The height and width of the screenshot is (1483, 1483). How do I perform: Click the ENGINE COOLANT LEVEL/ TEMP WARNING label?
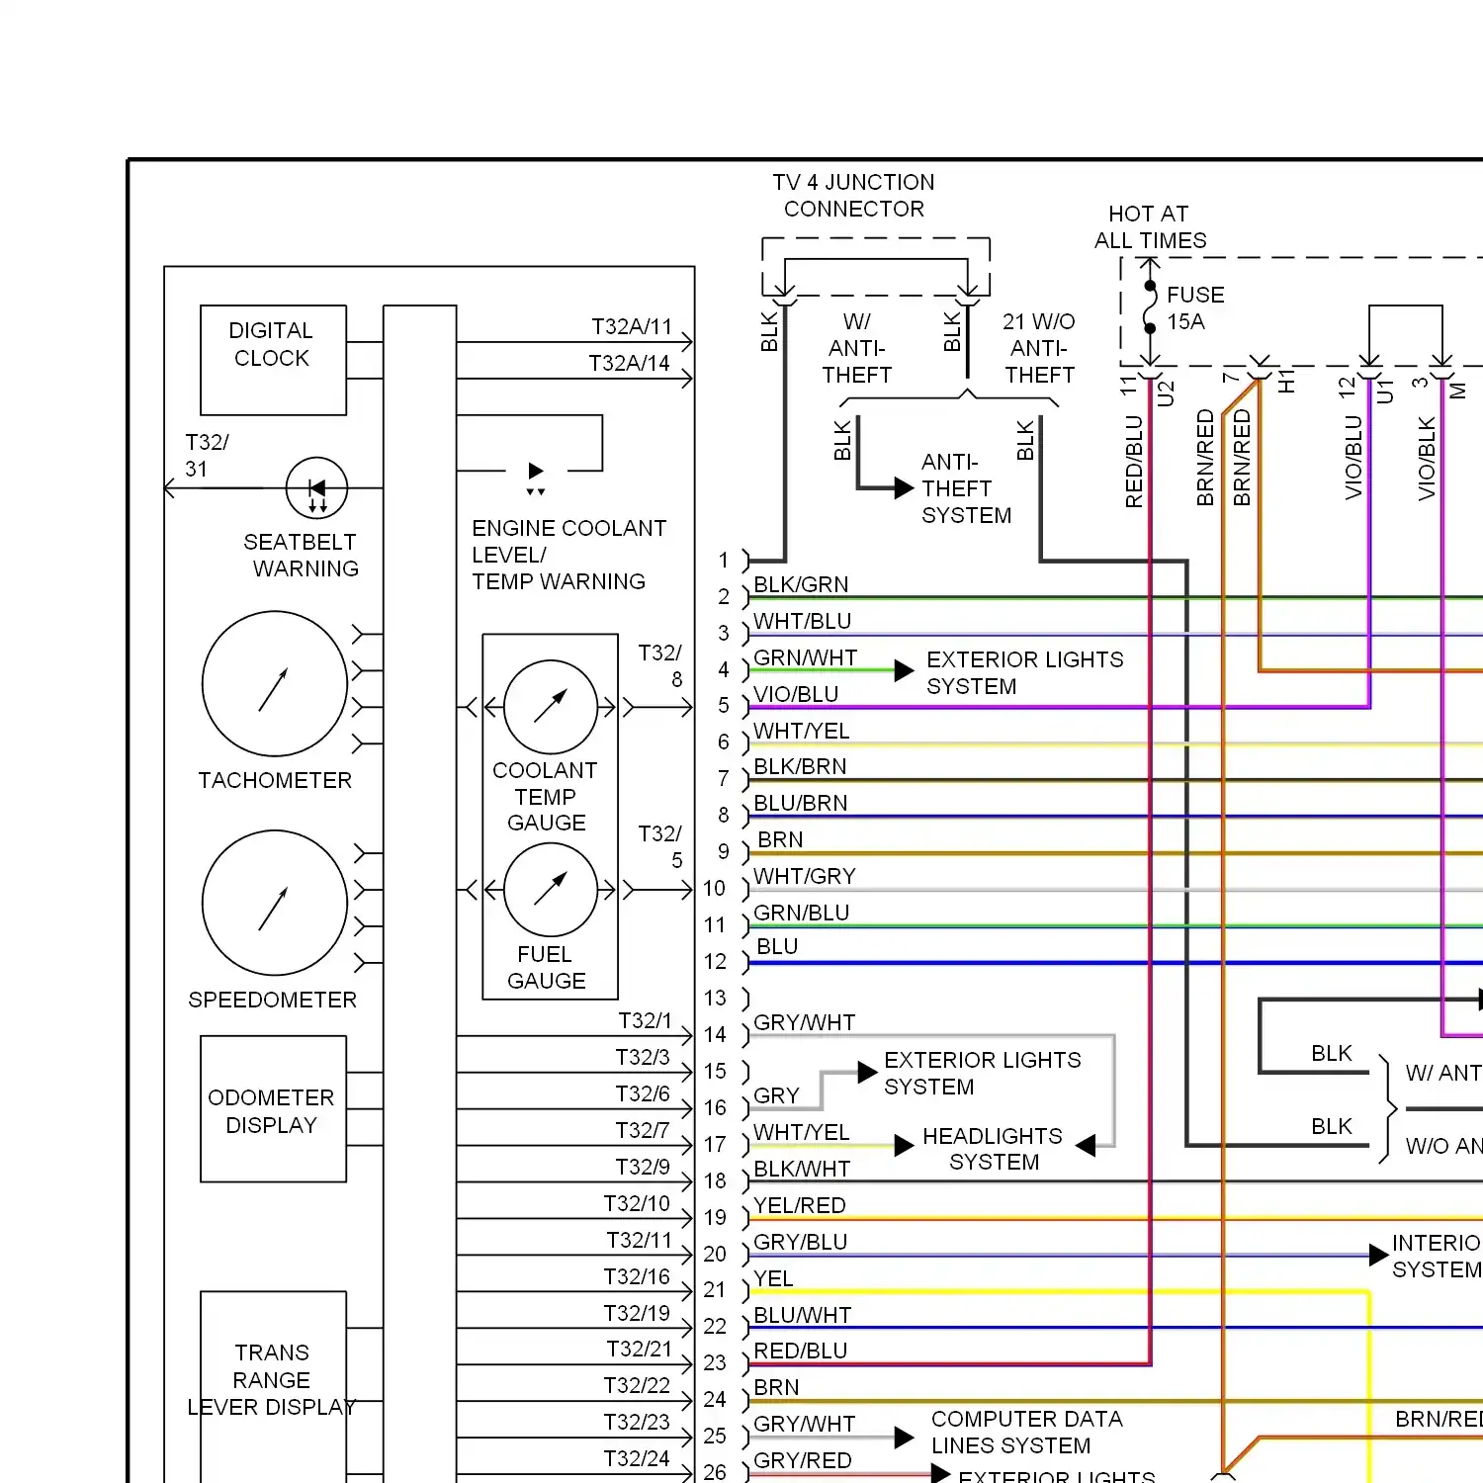tap(568, 555)
